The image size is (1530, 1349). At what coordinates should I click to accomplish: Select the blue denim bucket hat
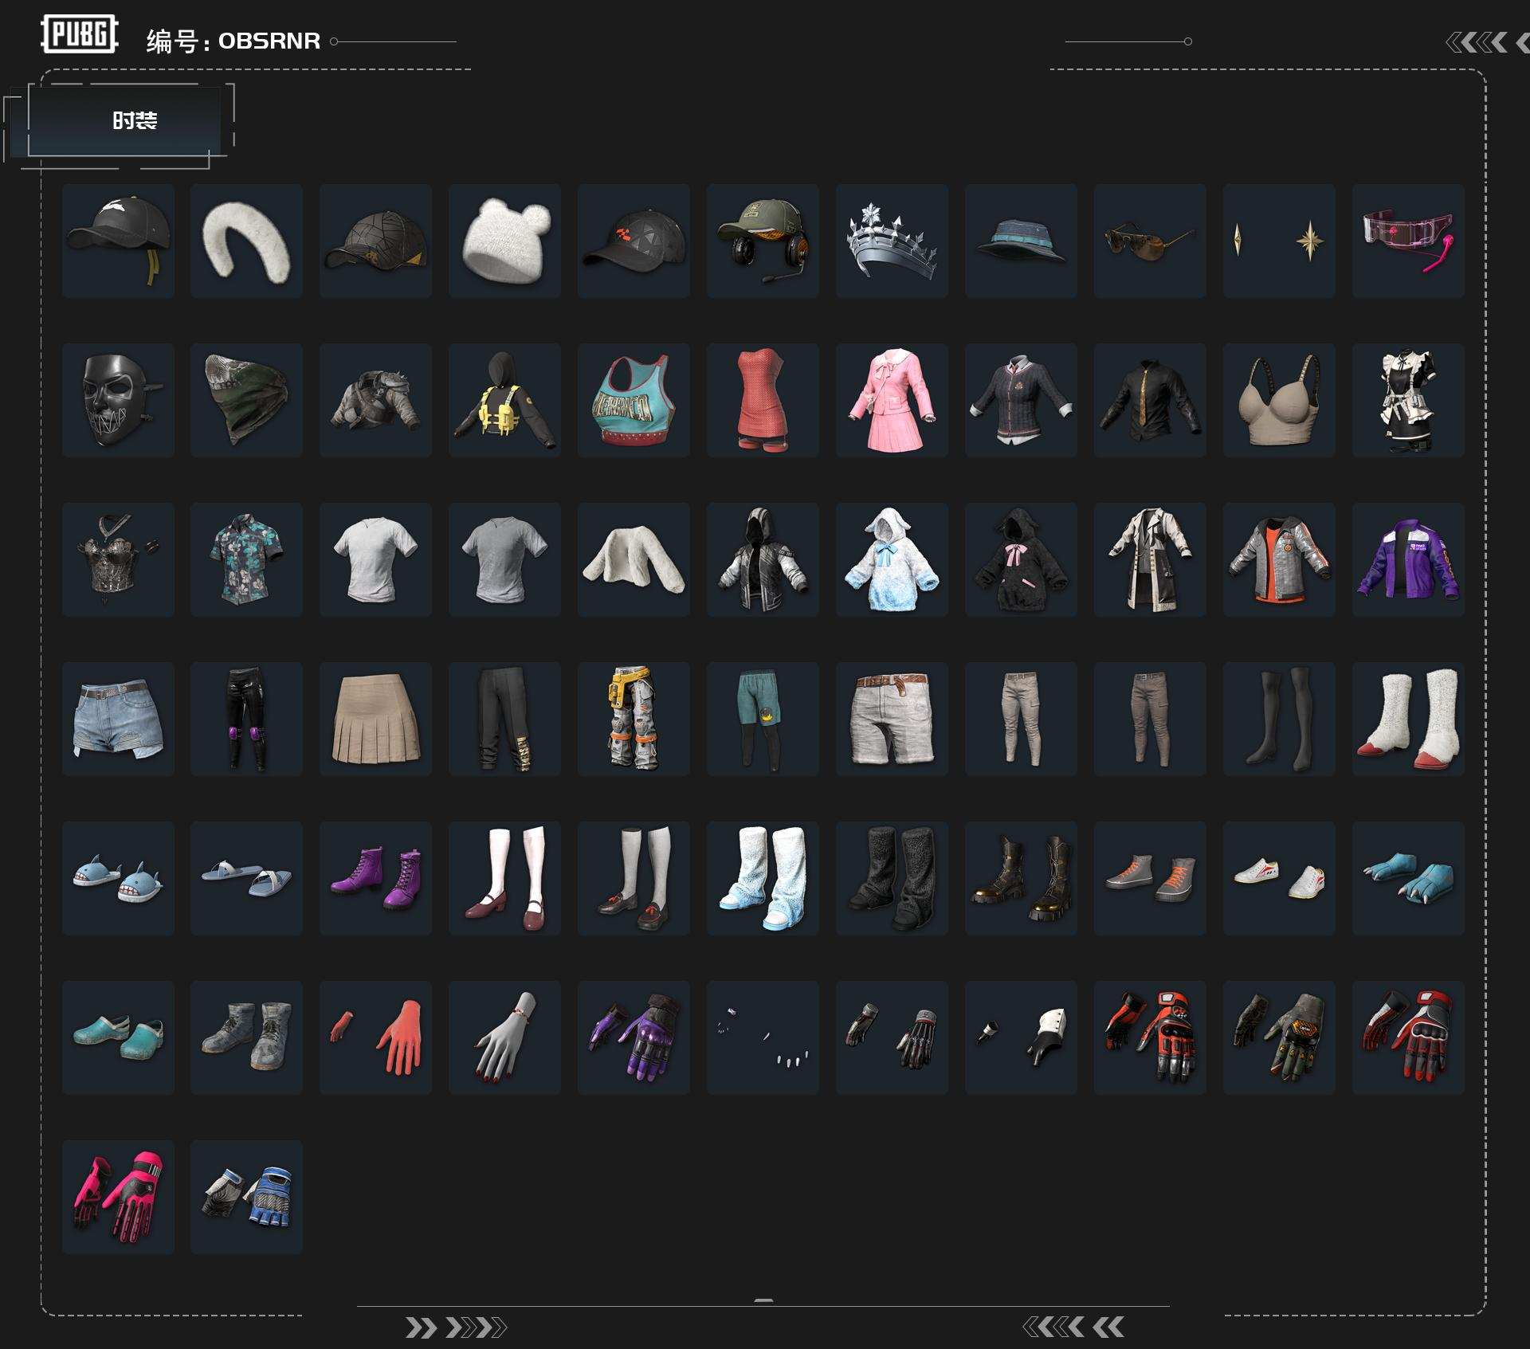[1021, 241]
